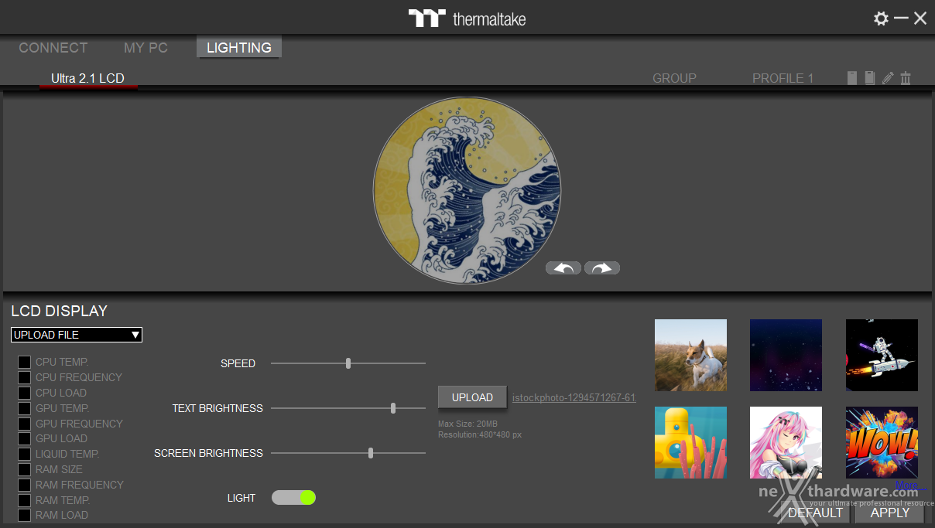Rotate the LCD image clockwise
Image resolution: width=935 pixels, height=528 pixels.
click(602, 268)
